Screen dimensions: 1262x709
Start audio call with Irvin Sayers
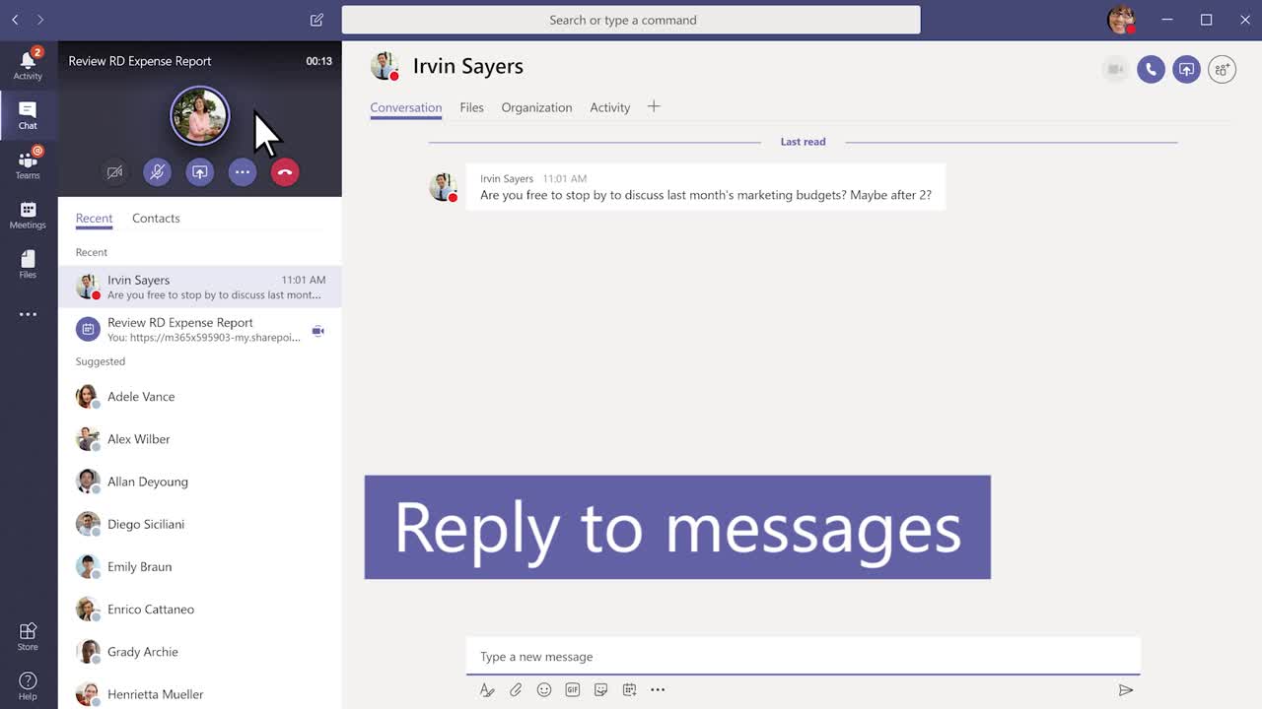1151,69
